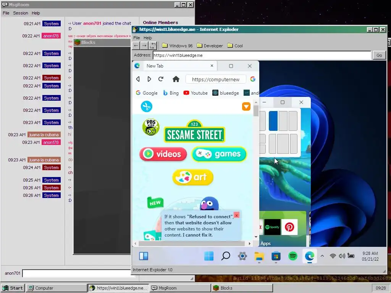Open Internet Exploder File menu

[x=137, y=38]
